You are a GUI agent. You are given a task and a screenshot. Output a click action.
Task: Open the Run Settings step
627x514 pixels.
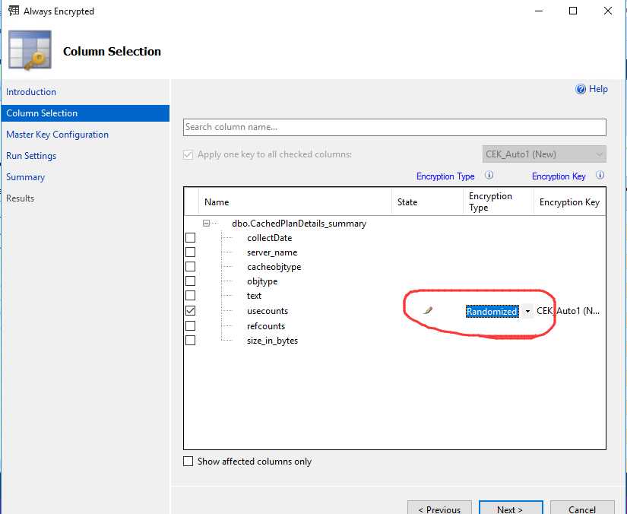tap(31, 156)
